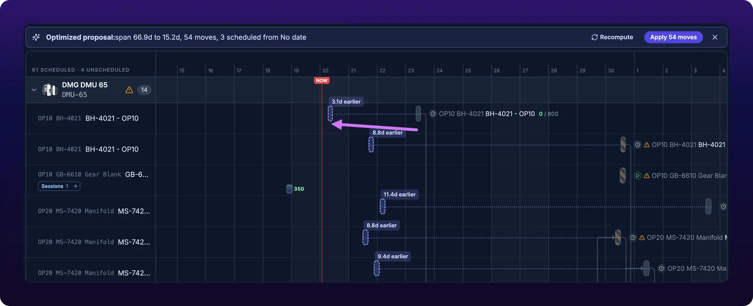Click the warning icon beside OP20 MS-7420 Manifold bar label
Image resolution: width=753 pixels, height=306 pixels.
(642, 237)
